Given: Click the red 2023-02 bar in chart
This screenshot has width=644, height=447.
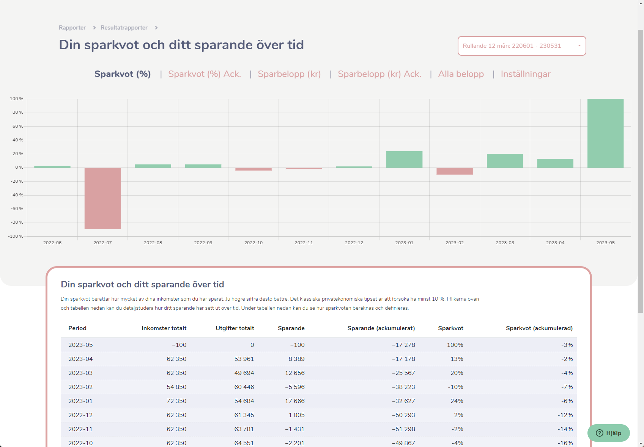Looking at the screenshot, I should tap(455, 171).
